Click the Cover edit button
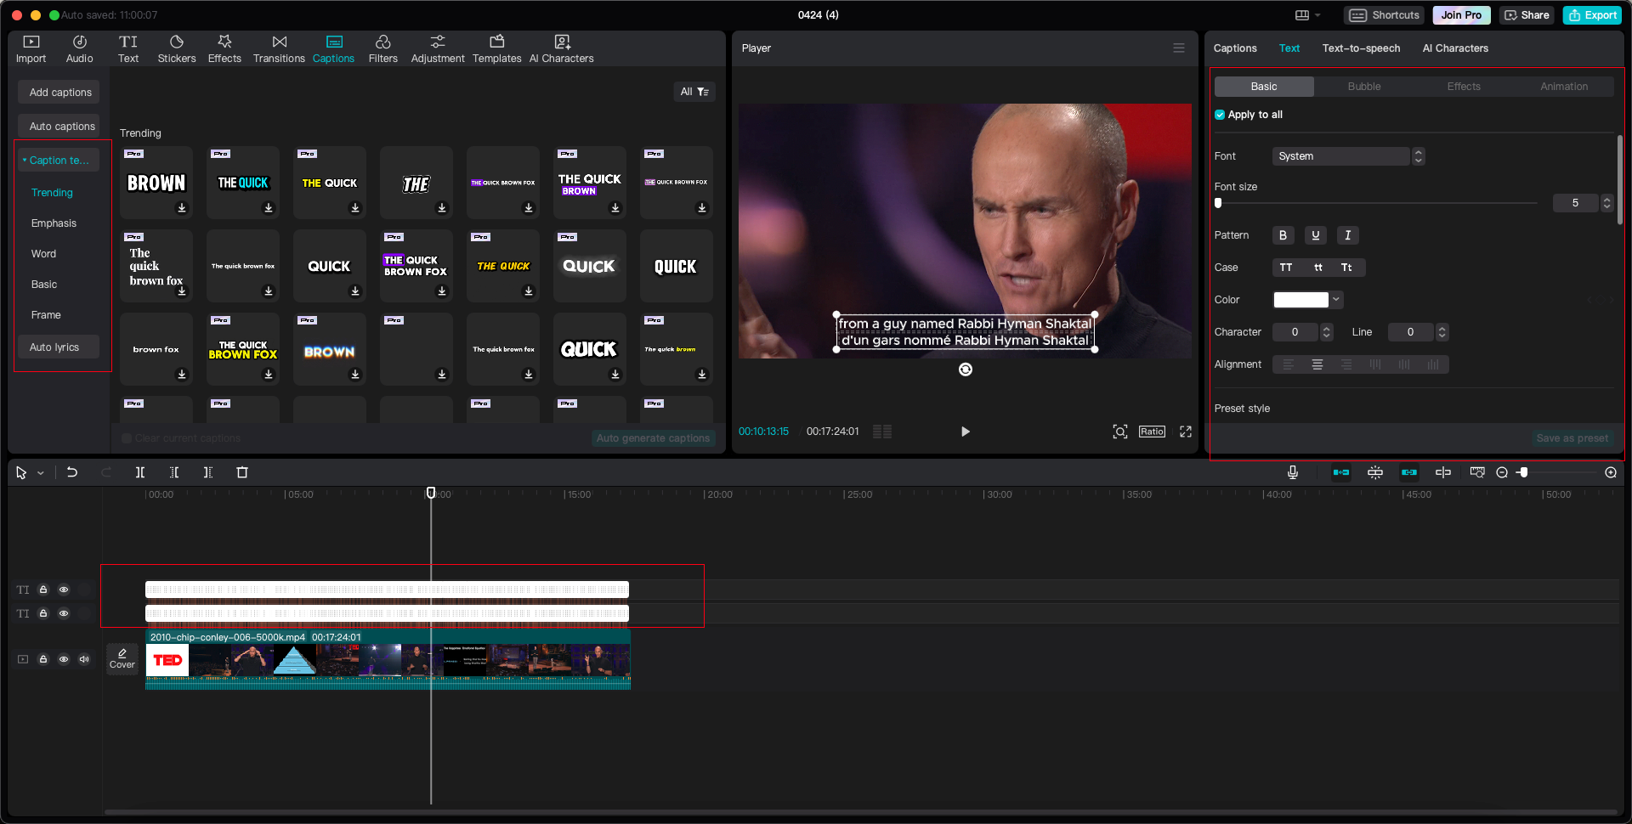1632x824 pixels. click(122, 658)
